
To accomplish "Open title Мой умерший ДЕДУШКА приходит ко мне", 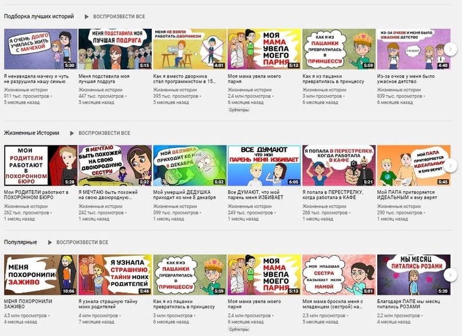I will click(x=184, y=195).
